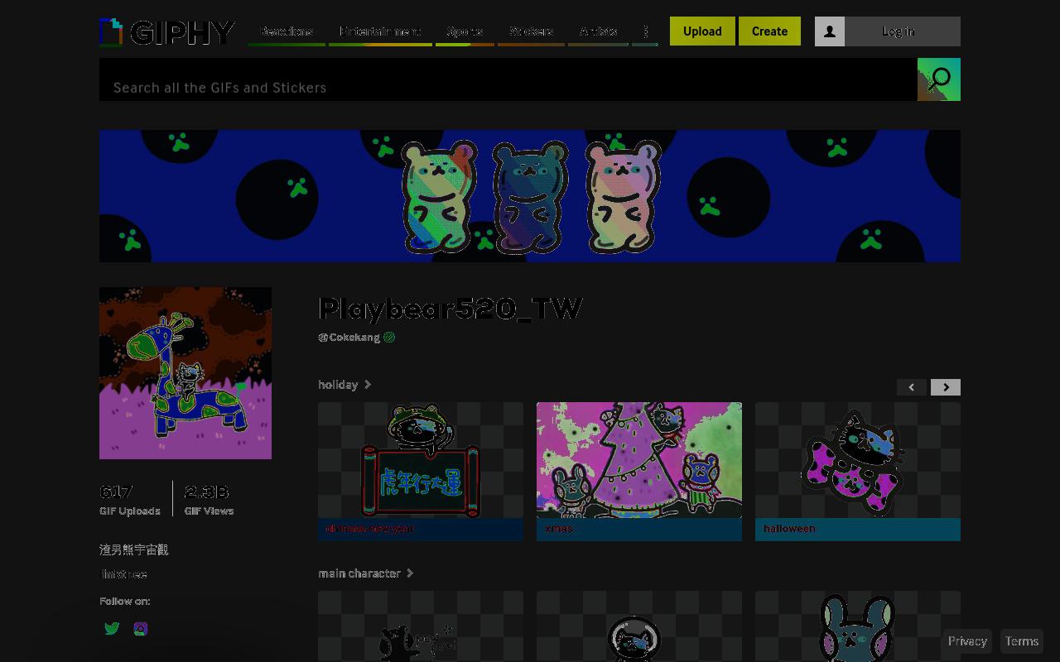The height and width of the screenshot is (662, 1060).
Task: Open the three-dot more menu
Action: tap(645, 31)
